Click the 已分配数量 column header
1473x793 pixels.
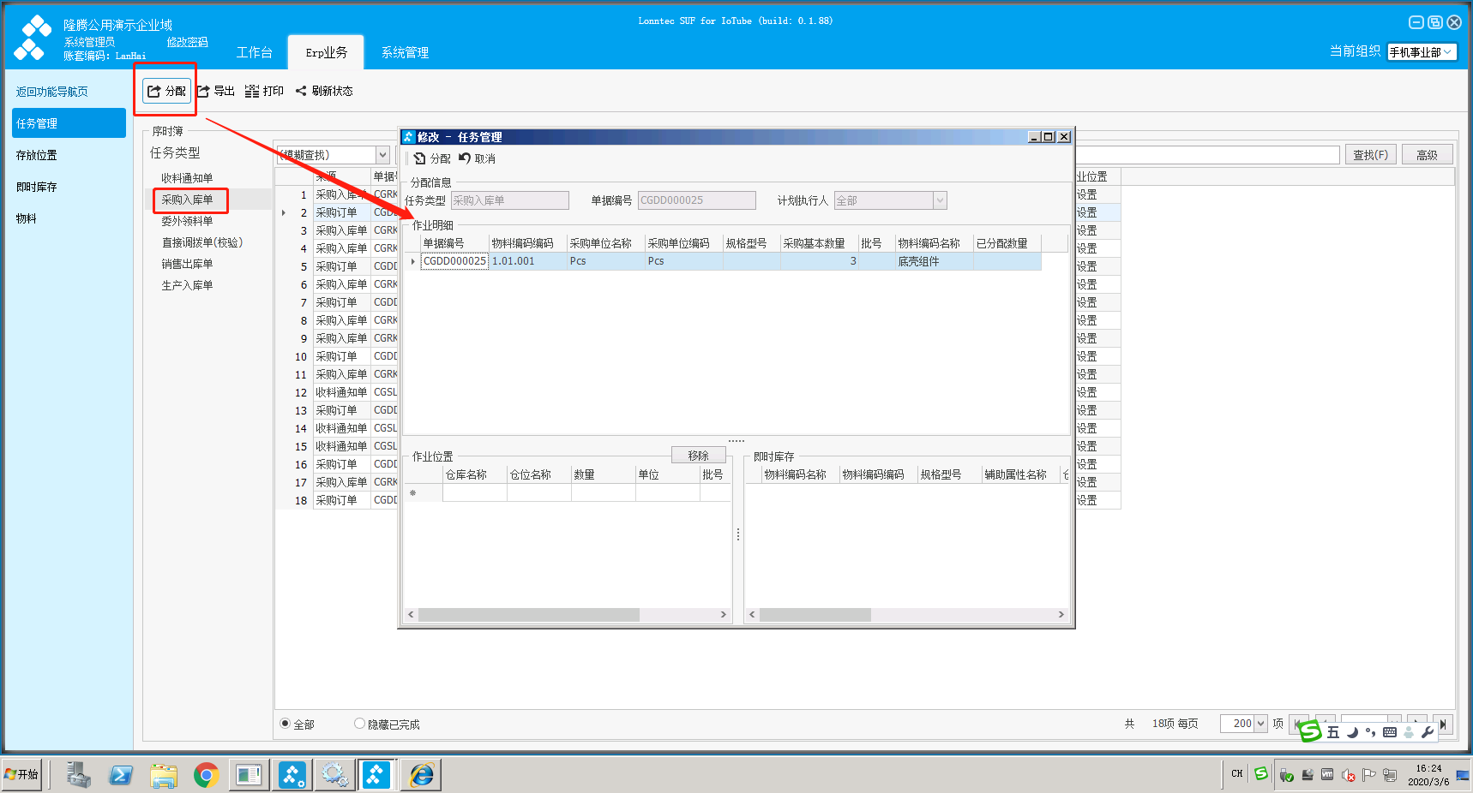(x=1007, y=243)
